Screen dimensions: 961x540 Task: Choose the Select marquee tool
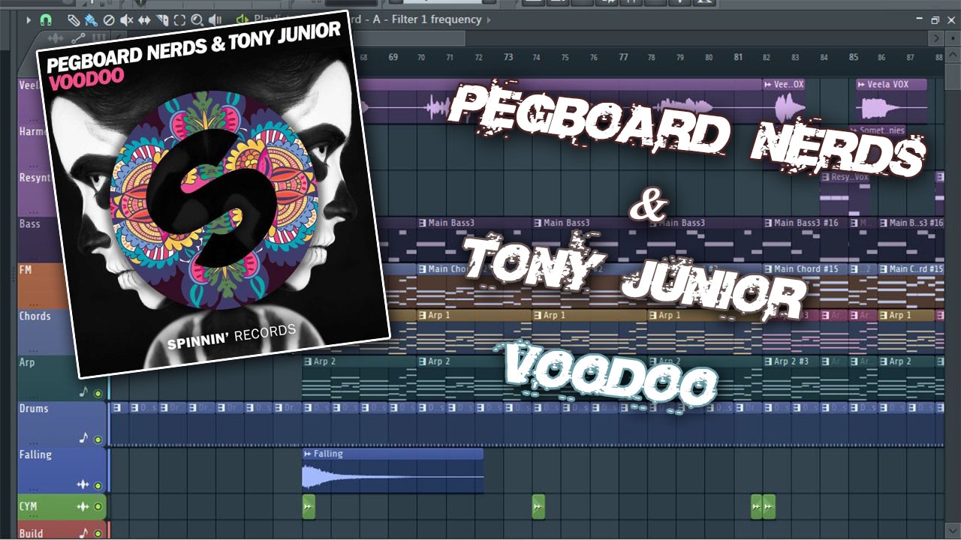pyautogui.click(x=179, y=20)
